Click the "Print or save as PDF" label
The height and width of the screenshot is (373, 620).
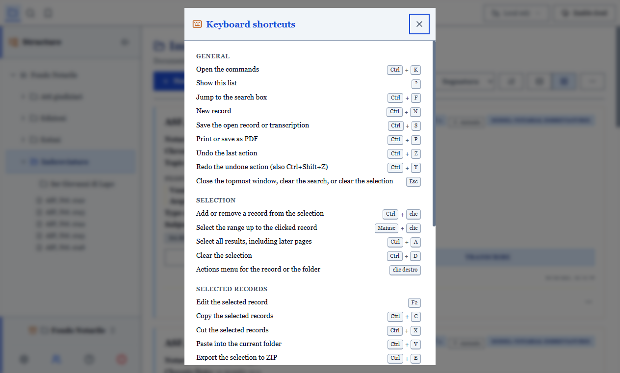pyautogui.click(x=227, y=139)
